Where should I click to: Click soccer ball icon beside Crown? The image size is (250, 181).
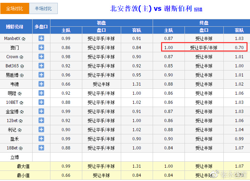click(x=21, y=57)
